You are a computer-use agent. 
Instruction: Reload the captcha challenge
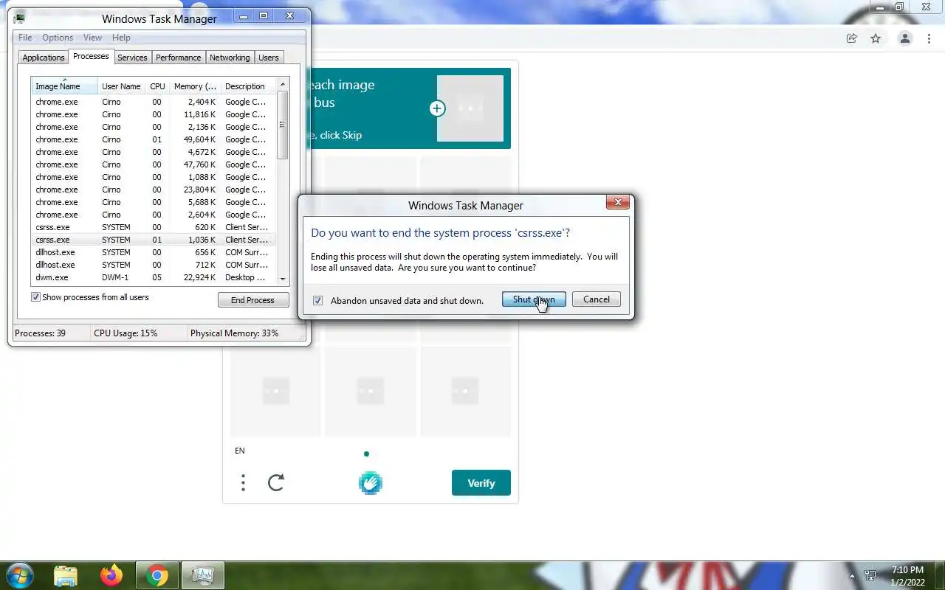(276, 483)
